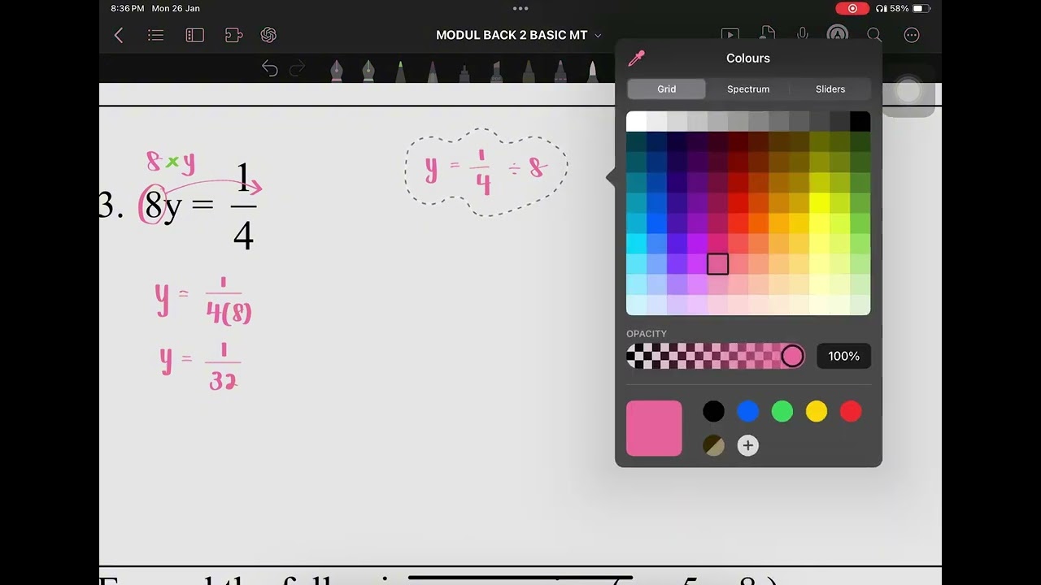Select the fountain pen with green band
This screenshot has height=585, width=1041.
[368, 71]
